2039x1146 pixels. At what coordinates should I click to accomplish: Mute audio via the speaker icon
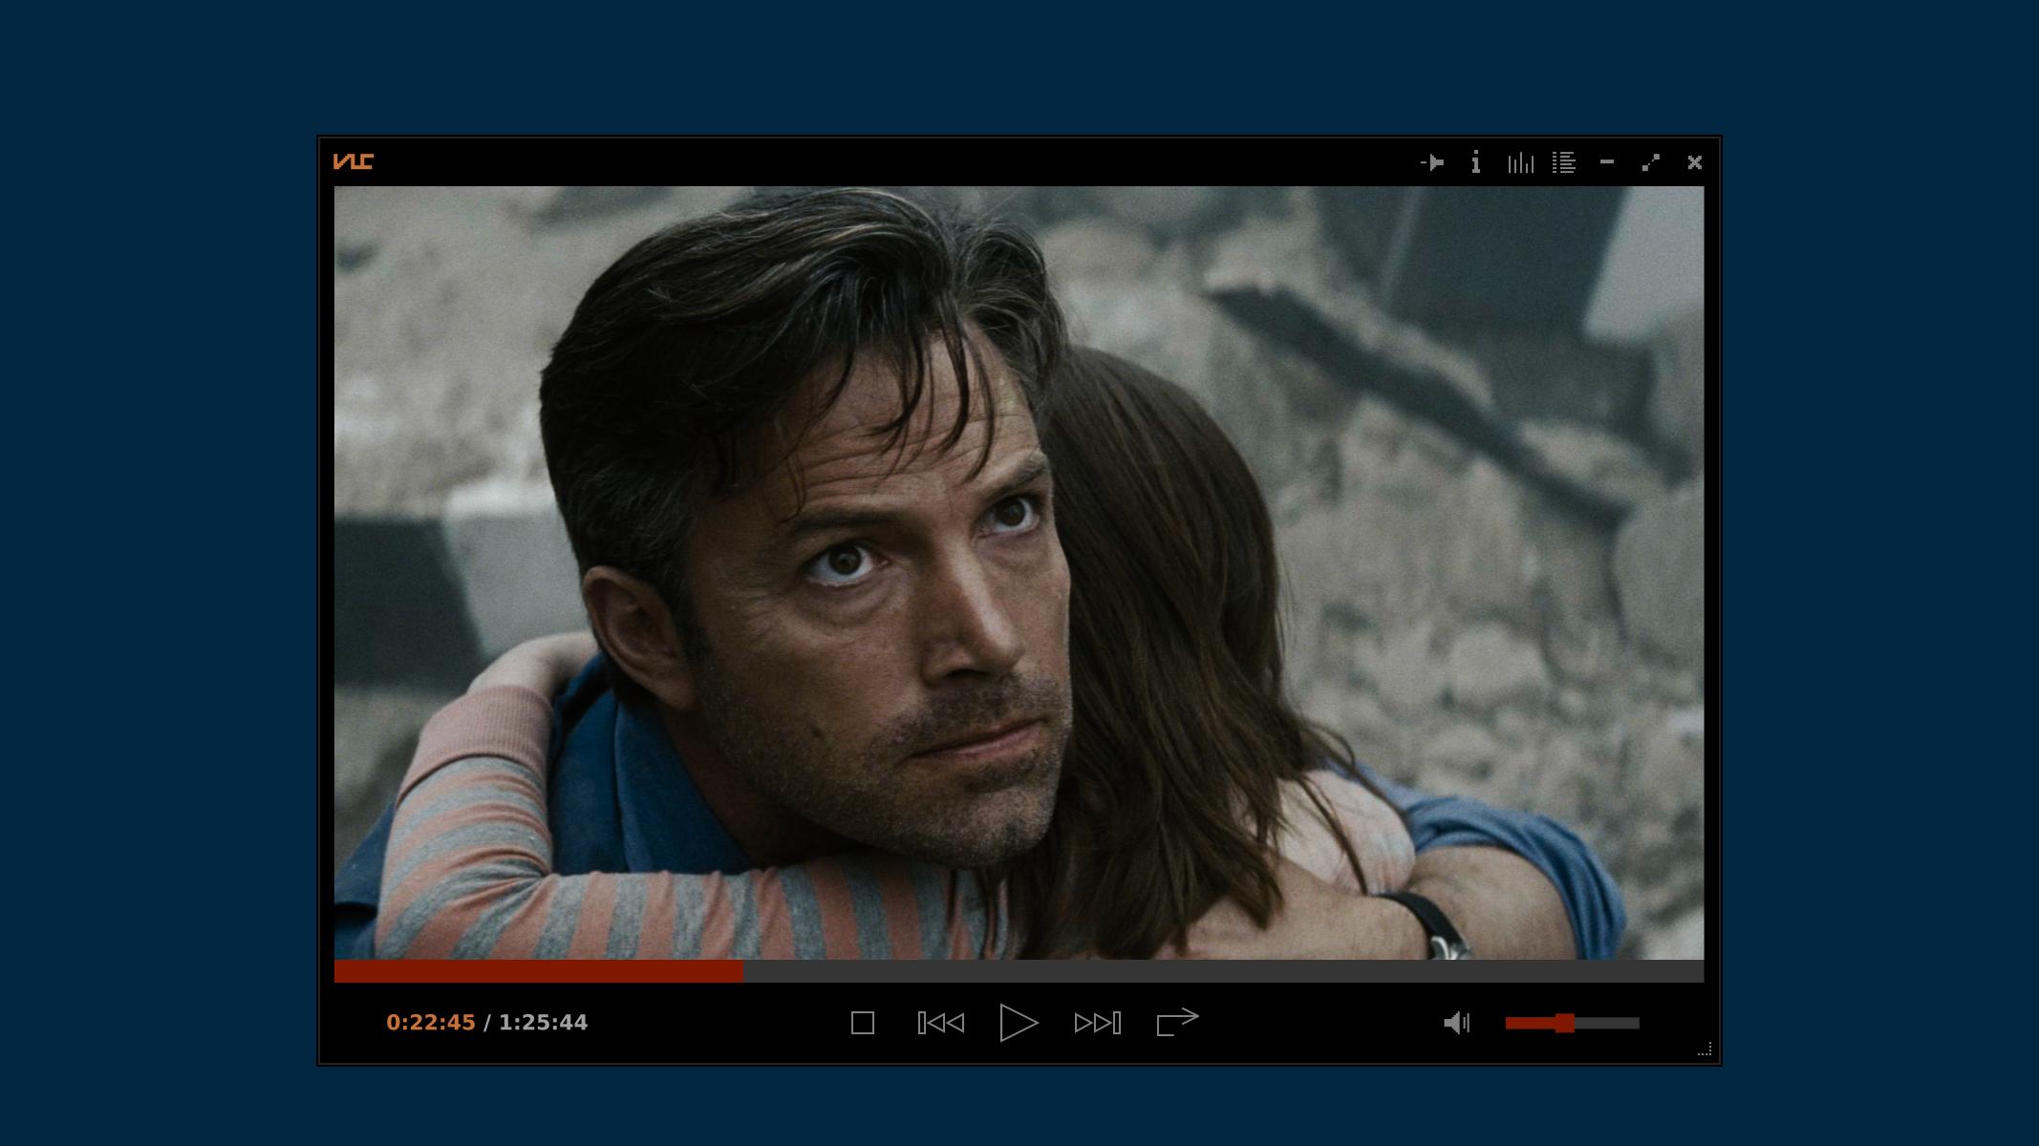(x=1456, y=1022)
